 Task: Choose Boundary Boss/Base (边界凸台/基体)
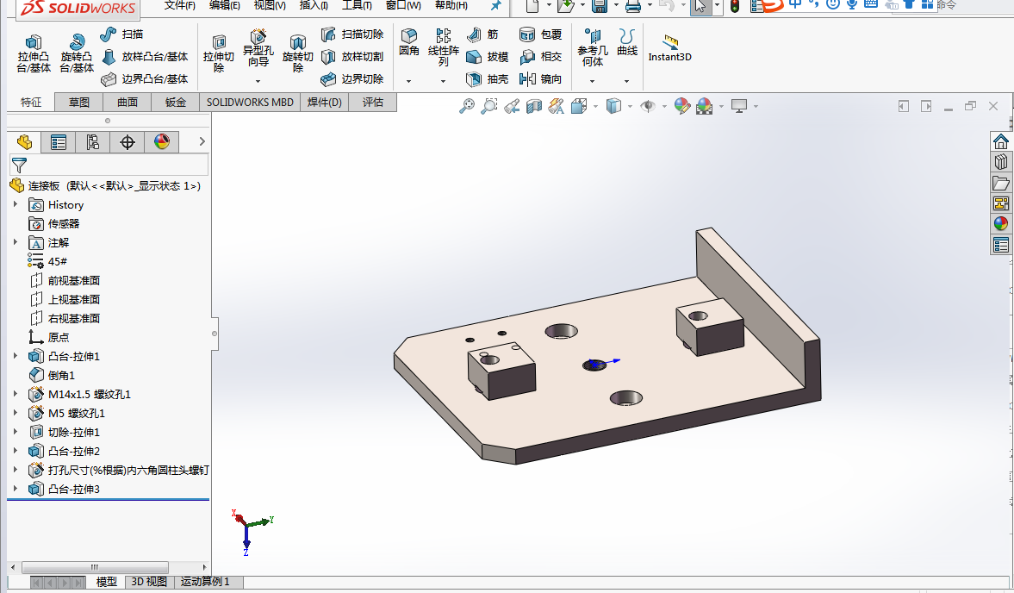[x=145, y=79]
